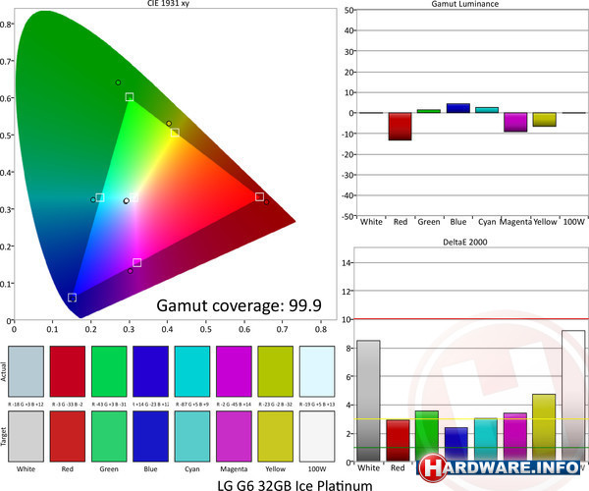Click the red line at DeltaE 10
Viewport: 589px width, 491px height.
tap(471, 319)
